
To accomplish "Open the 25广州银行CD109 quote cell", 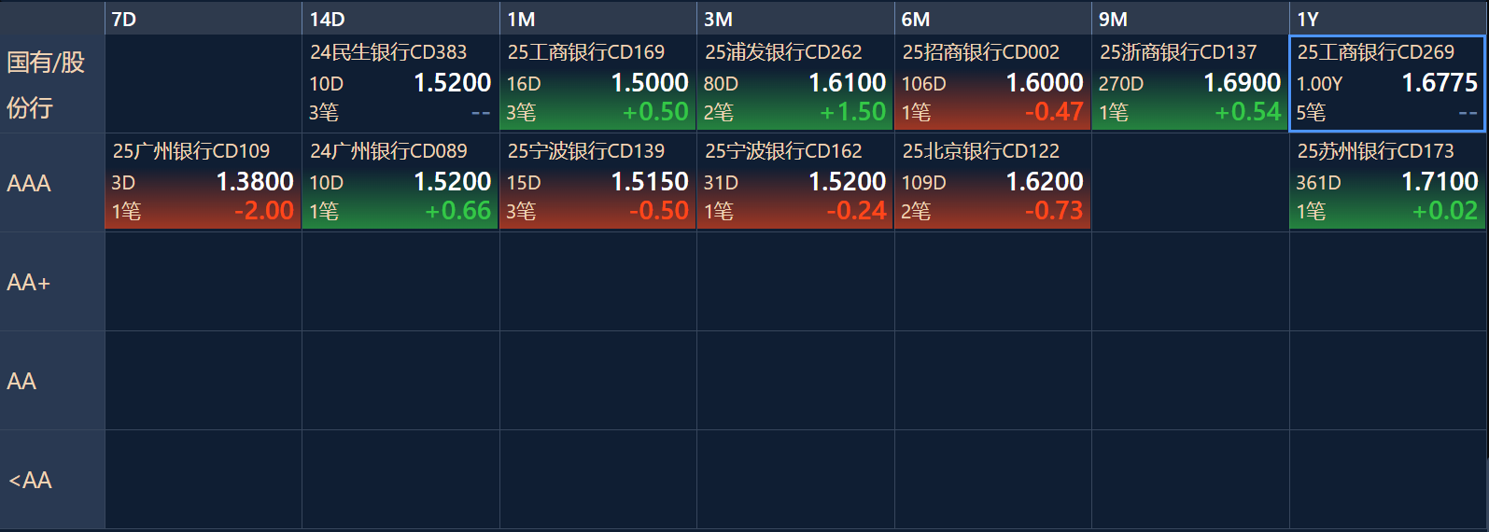I will coord(204,182).
